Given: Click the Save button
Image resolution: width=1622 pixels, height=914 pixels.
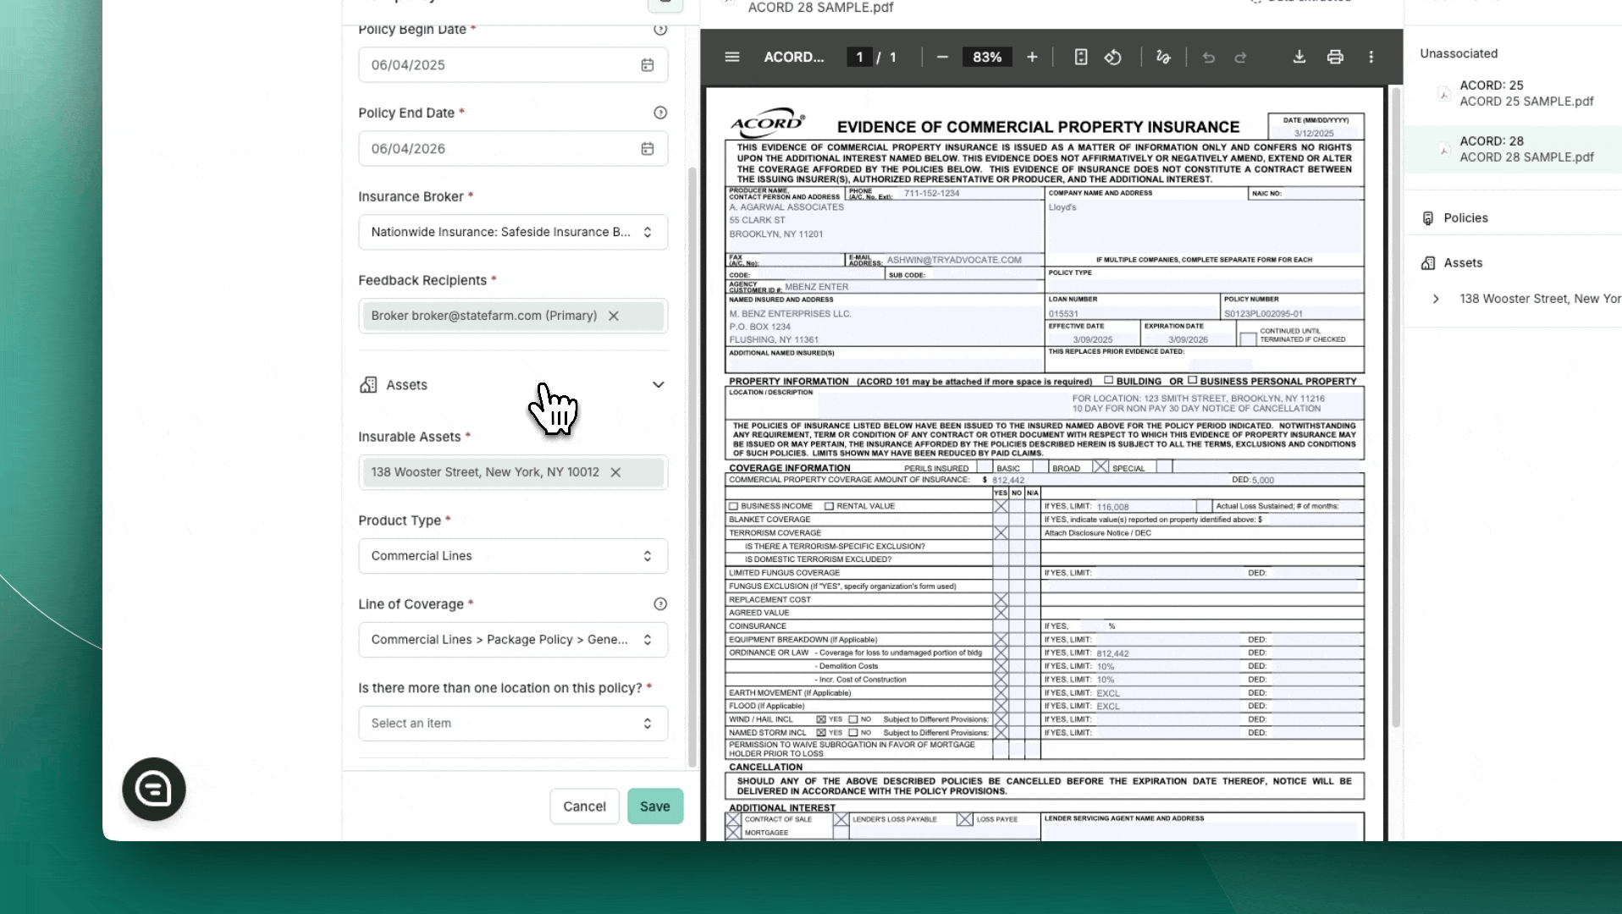Looking at the screenshot, I should pyautogui.click(x=654, y=807).
